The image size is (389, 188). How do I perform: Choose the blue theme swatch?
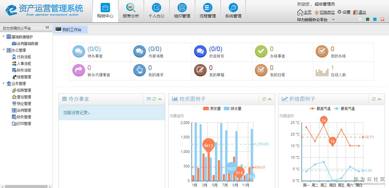375,19
